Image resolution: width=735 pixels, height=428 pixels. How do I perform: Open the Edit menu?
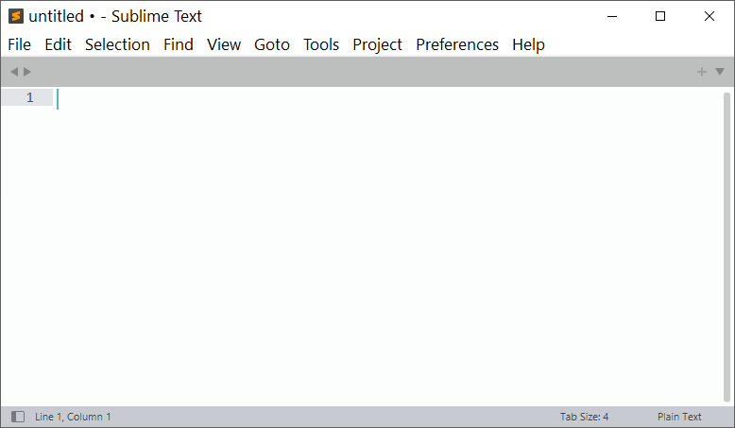(x=58, y=44)
